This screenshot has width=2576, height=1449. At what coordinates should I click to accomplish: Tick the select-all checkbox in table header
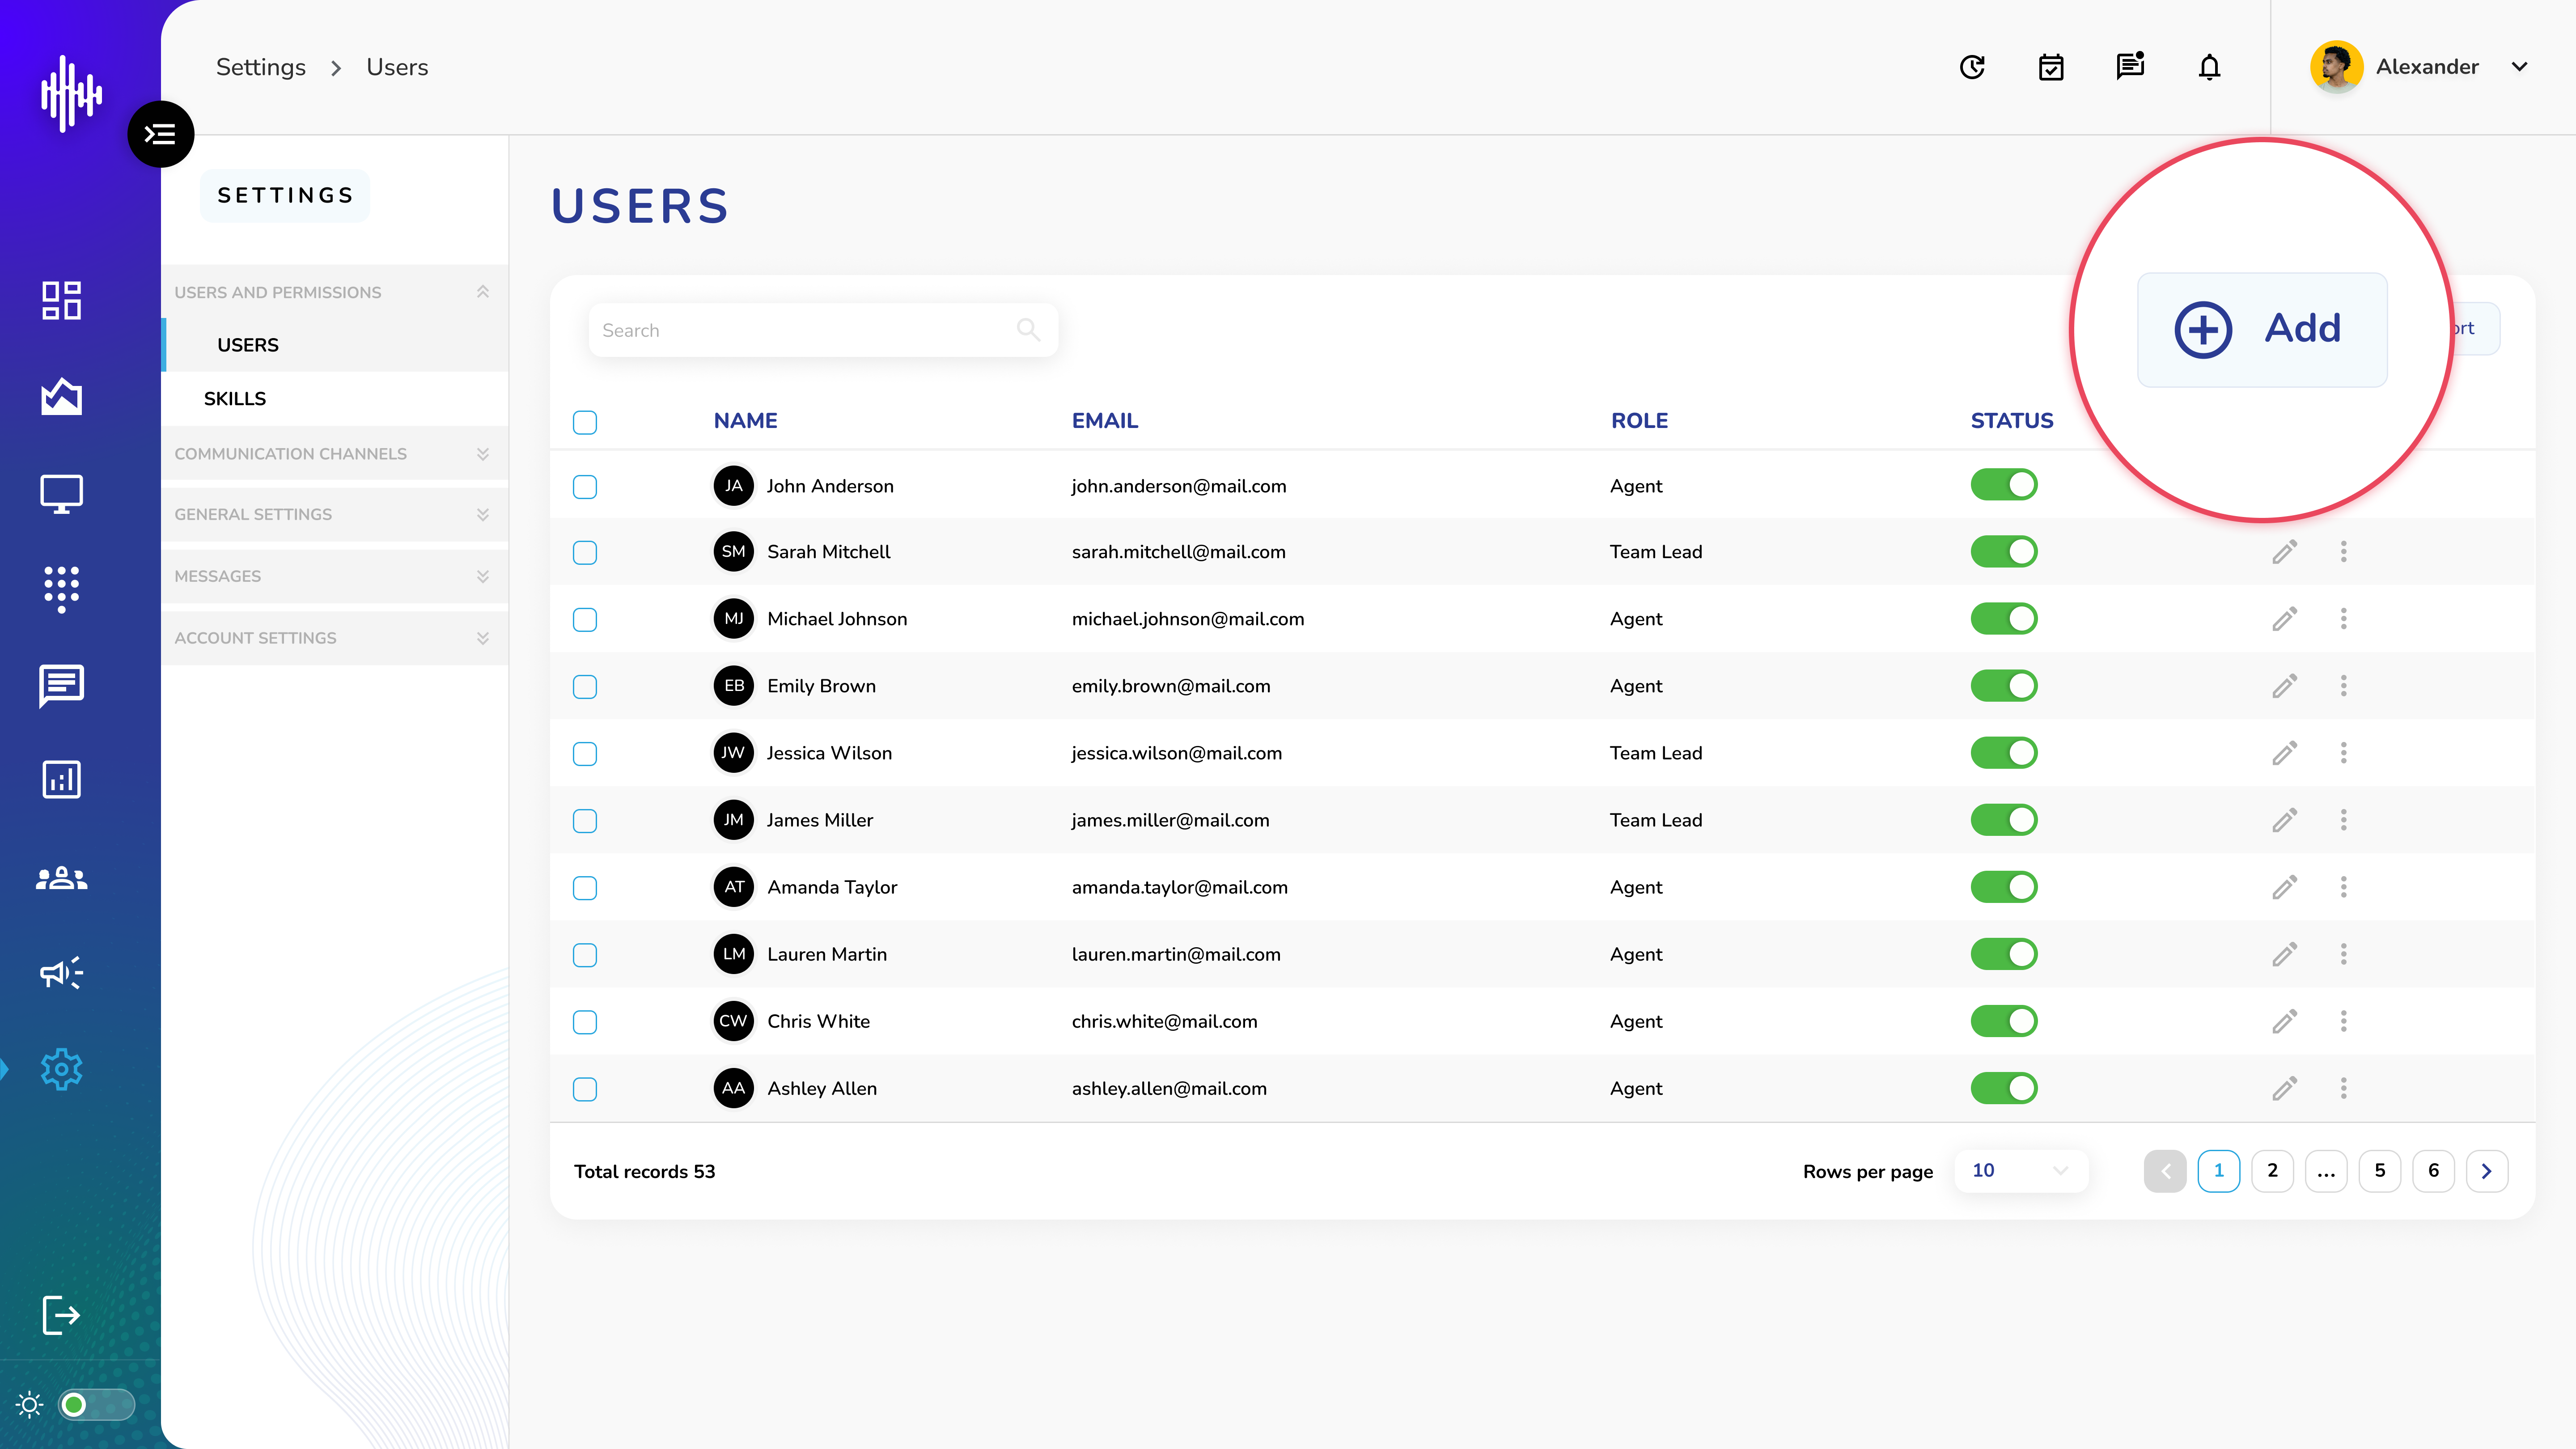585,422
